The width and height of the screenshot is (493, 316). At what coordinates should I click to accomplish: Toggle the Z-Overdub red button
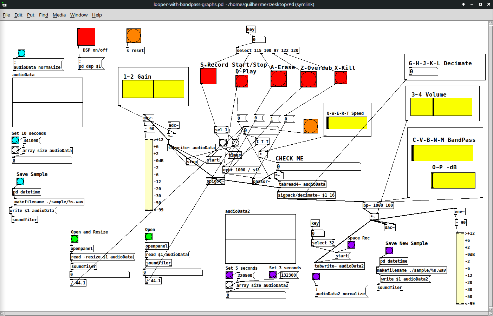(309, 79)
